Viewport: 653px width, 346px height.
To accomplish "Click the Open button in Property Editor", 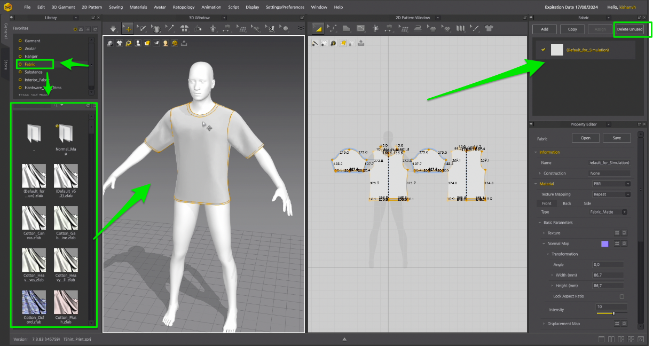I will click(x=586, y=138).
